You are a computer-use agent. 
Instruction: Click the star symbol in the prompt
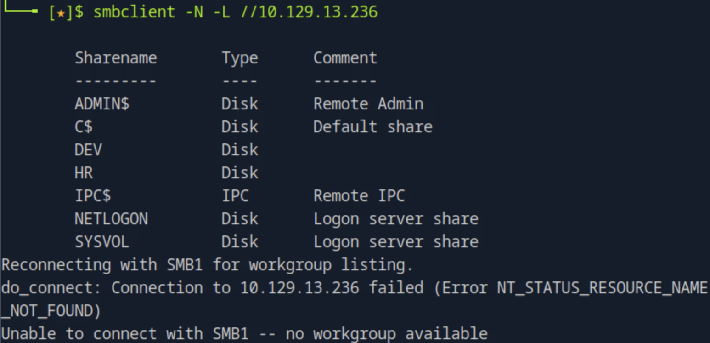[61, 12]
